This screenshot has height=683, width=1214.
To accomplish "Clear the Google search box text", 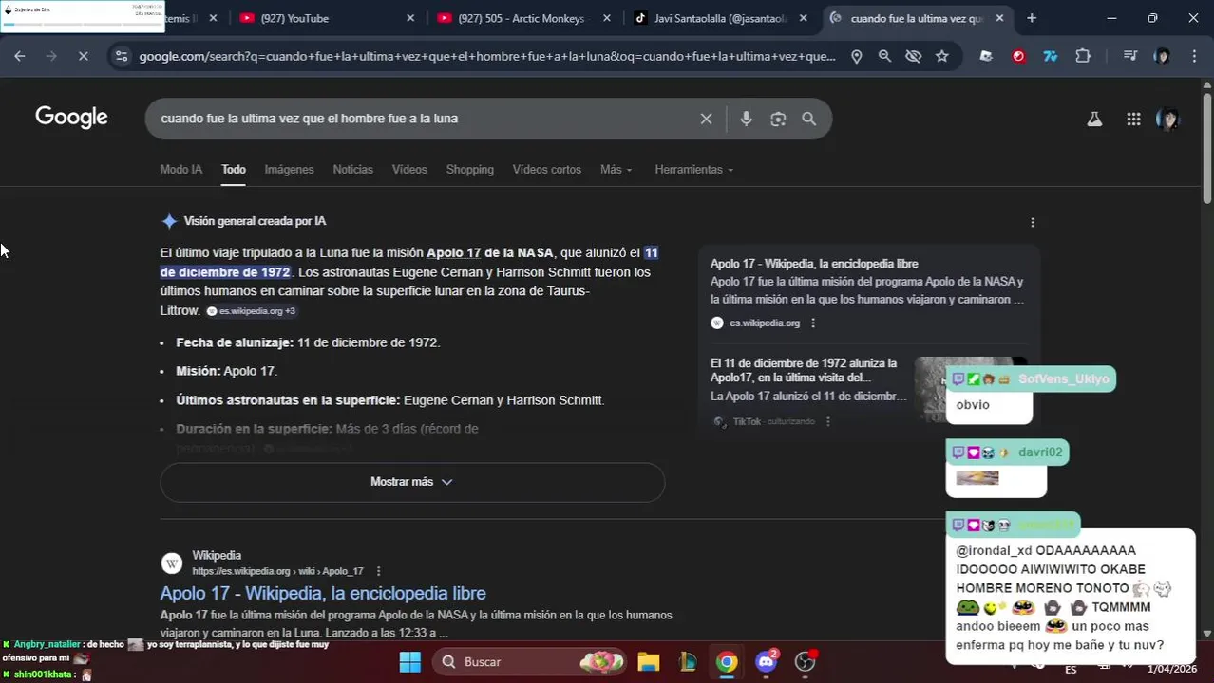I will click(x=706, y=119).
